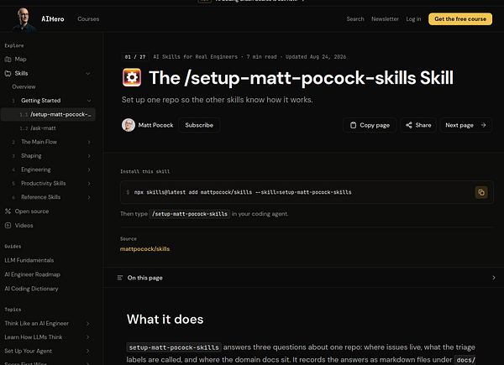This screenshot has height=365, width=504.
Task: Click the Share button
Action: 418,125
